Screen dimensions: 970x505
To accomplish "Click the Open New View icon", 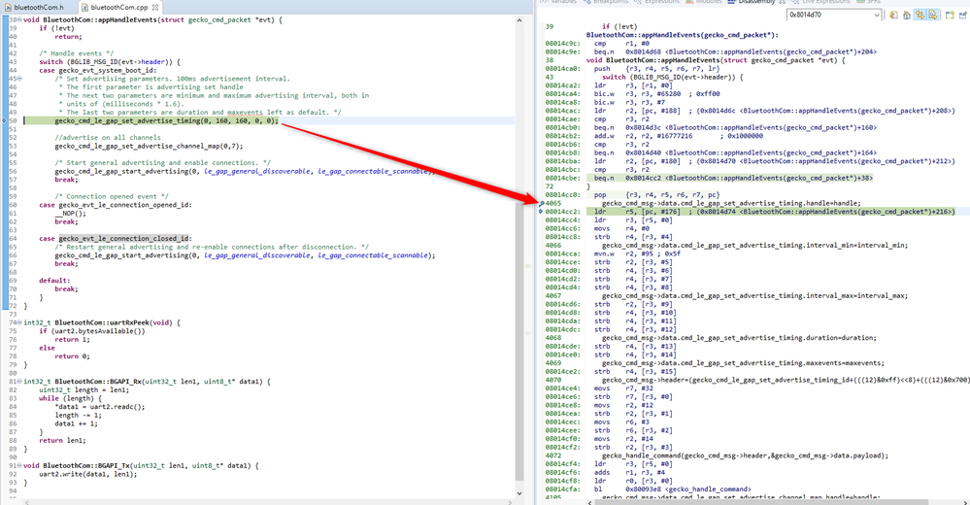I will [x=950, y=15].
